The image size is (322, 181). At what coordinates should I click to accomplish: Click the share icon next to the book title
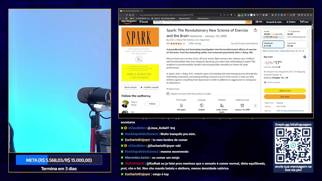click(x=255, y=30)
